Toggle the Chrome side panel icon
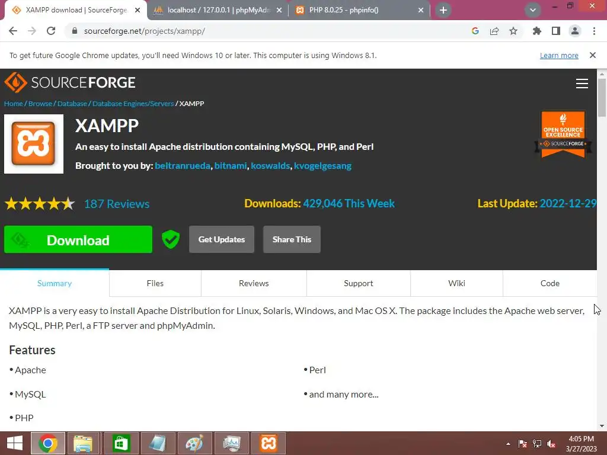This screenshot has height=455, width=607. point(556,31)
